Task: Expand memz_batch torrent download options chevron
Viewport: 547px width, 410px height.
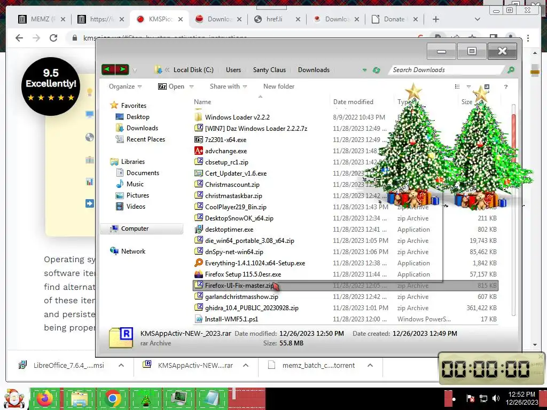Action: 370,365
